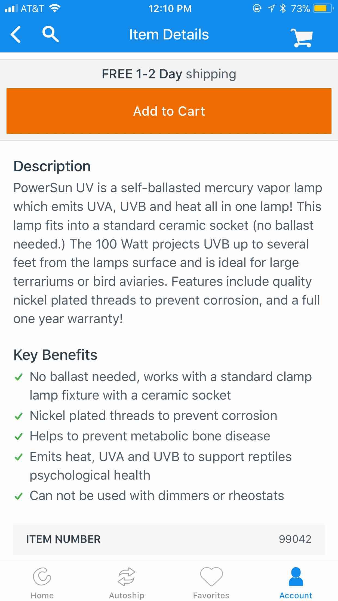Tap the Description heading
Screen dimensions: 338x601
click(52, 166)
